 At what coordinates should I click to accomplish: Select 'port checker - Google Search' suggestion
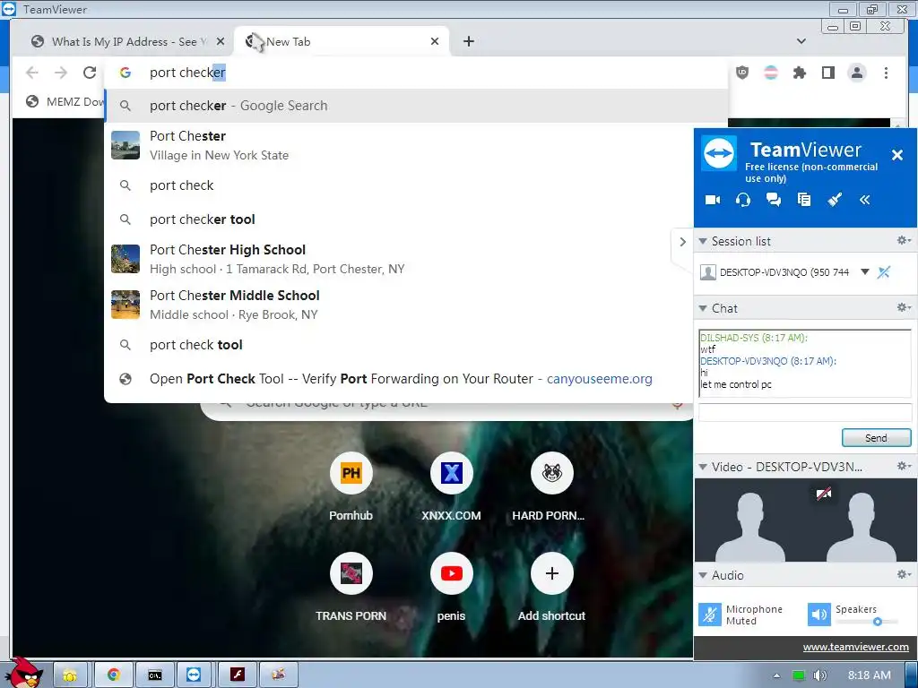(416, 106)
